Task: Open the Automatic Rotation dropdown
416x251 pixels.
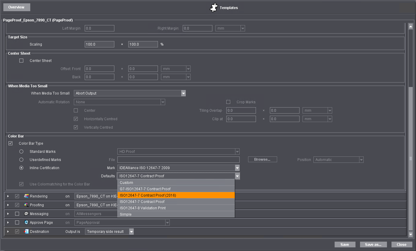Action: tap(120, 102)
